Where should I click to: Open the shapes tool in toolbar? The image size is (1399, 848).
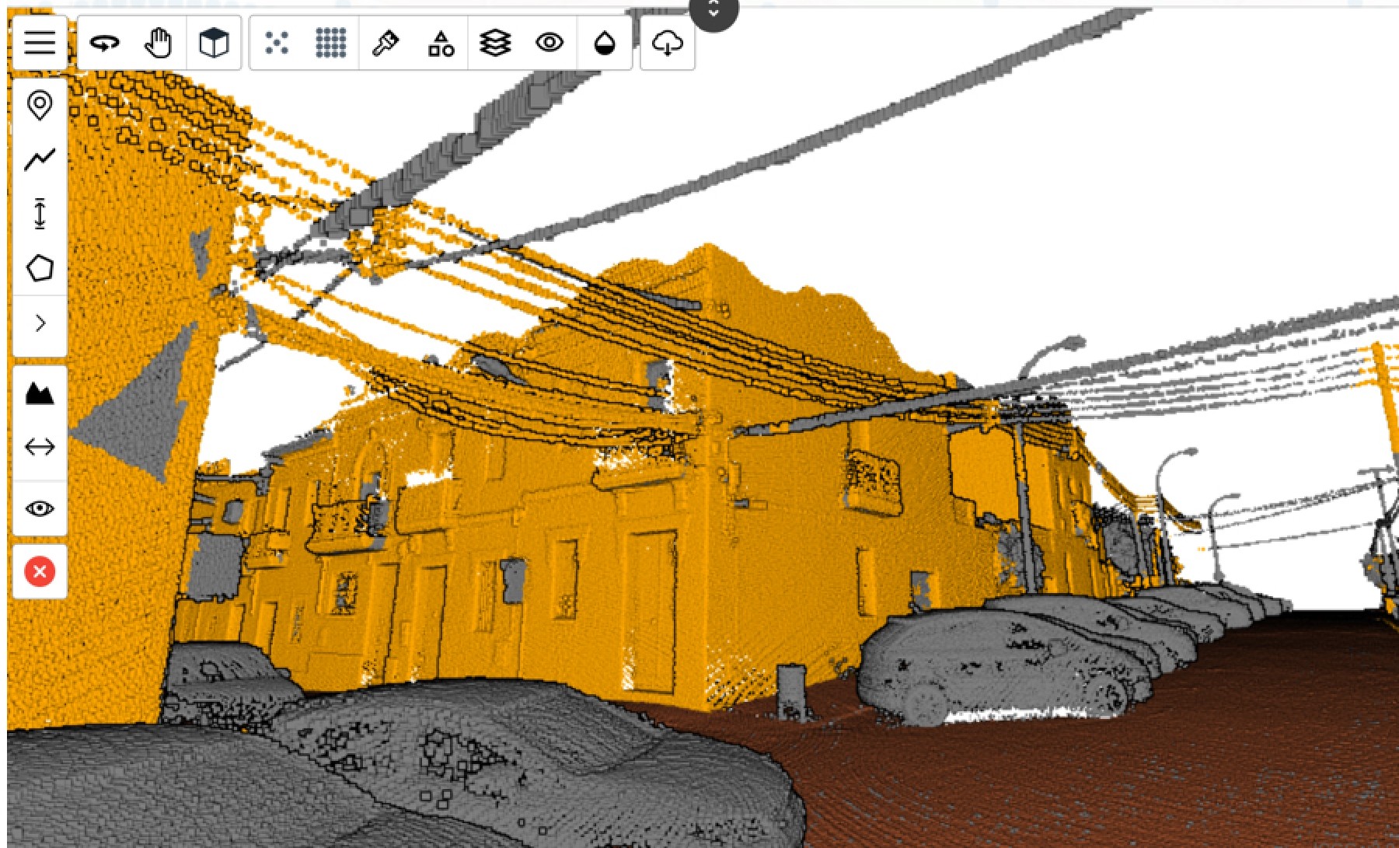[x=441, y=44]
